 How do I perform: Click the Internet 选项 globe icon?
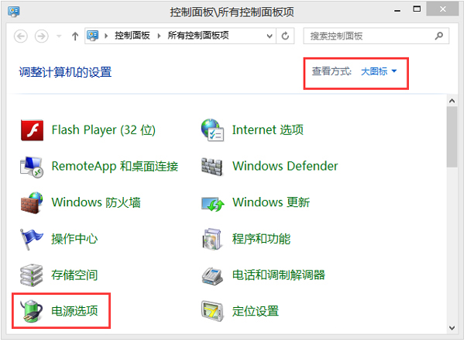click(x=212, y=130)
